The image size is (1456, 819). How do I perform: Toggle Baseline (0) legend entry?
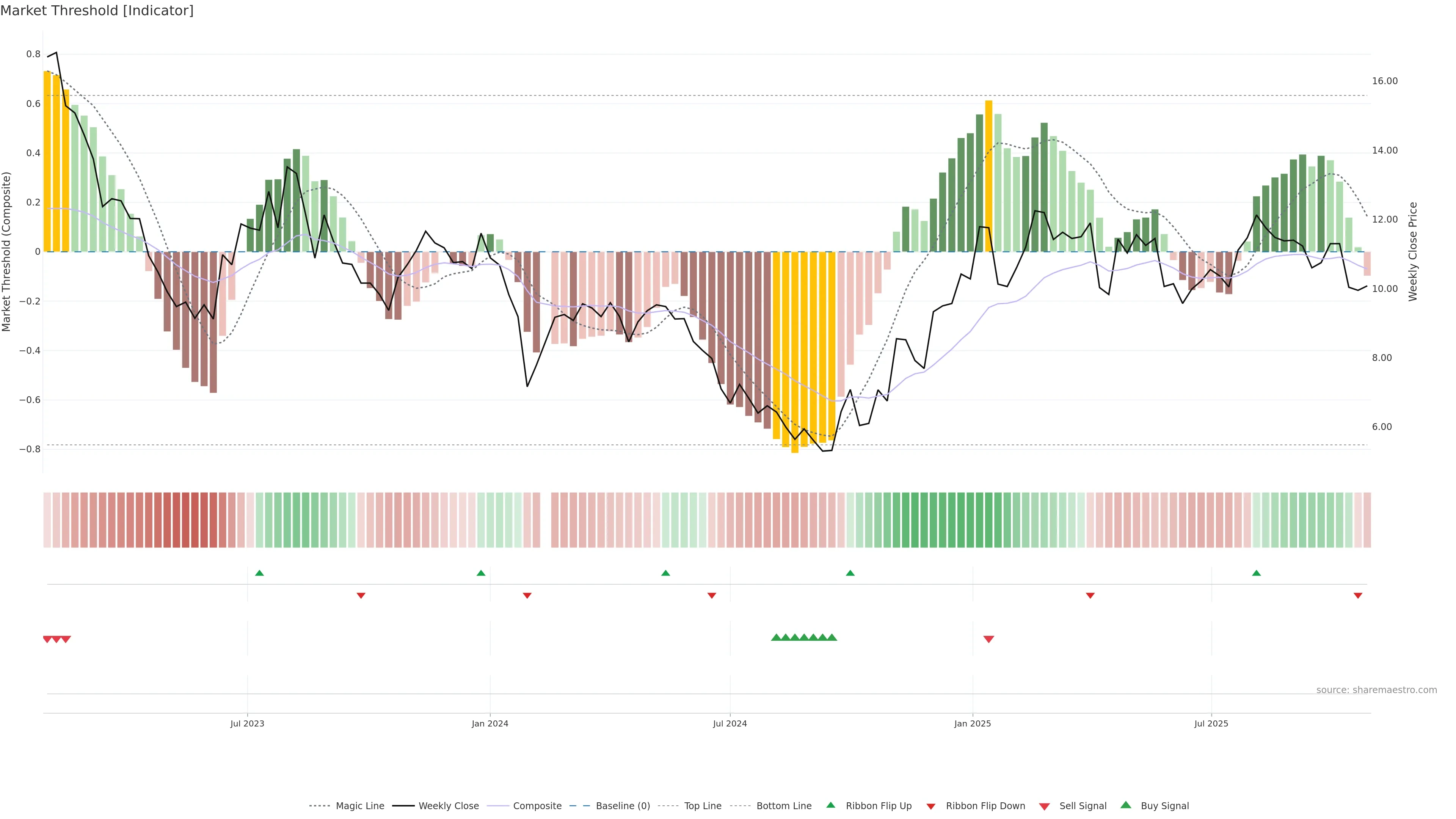[623, 806]
